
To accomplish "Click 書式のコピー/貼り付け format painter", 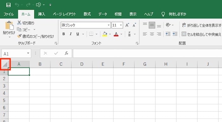I will click(36, 36).
